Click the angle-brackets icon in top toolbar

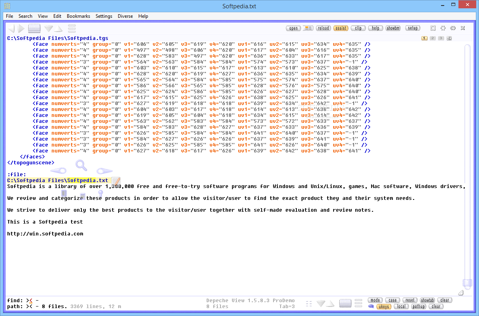point(453,28)
